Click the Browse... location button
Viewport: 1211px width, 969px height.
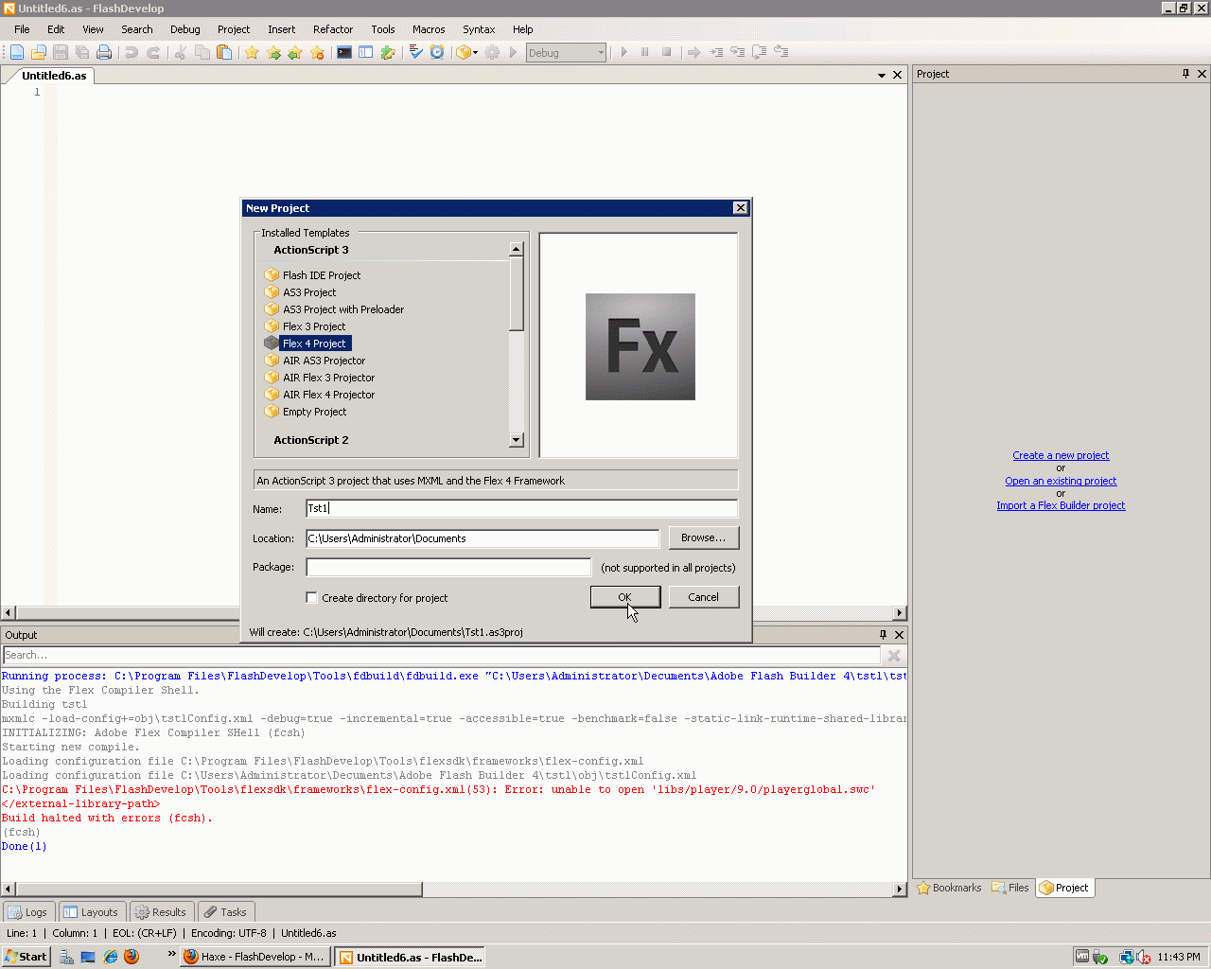(703, 537)
